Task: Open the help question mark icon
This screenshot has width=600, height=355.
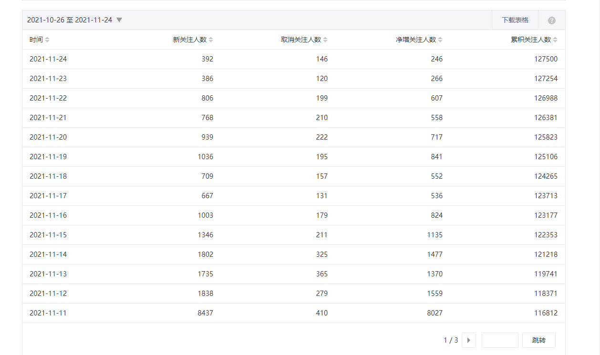Action: [552, 20]
